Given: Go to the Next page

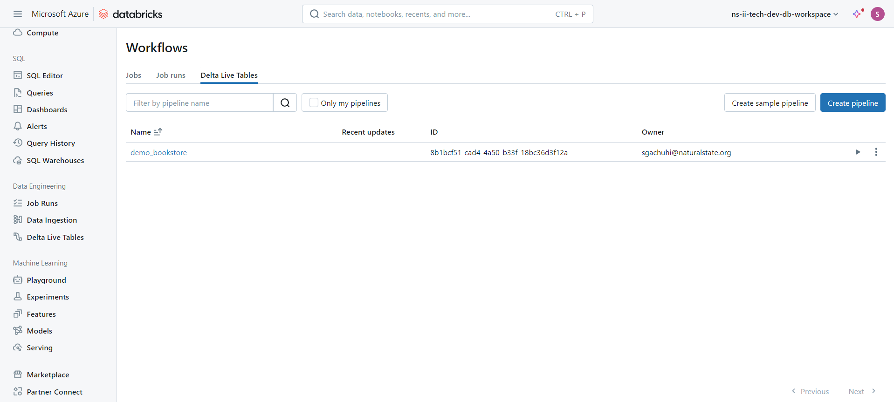Looking at the screenshot, I should tap(862, 391).
